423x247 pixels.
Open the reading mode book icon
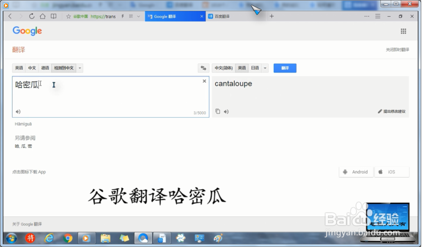tap(54, 16)
